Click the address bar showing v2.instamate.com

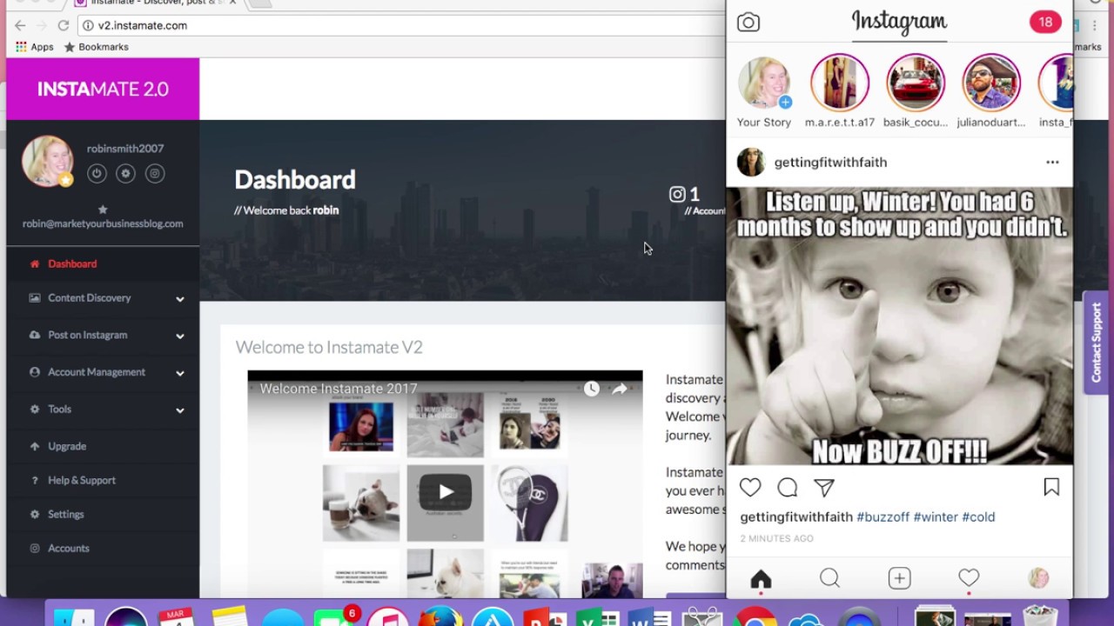400,25
